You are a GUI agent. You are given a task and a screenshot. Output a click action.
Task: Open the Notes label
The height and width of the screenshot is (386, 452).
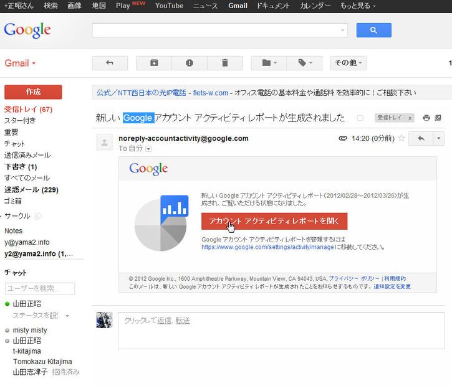(x=13, y=231)
